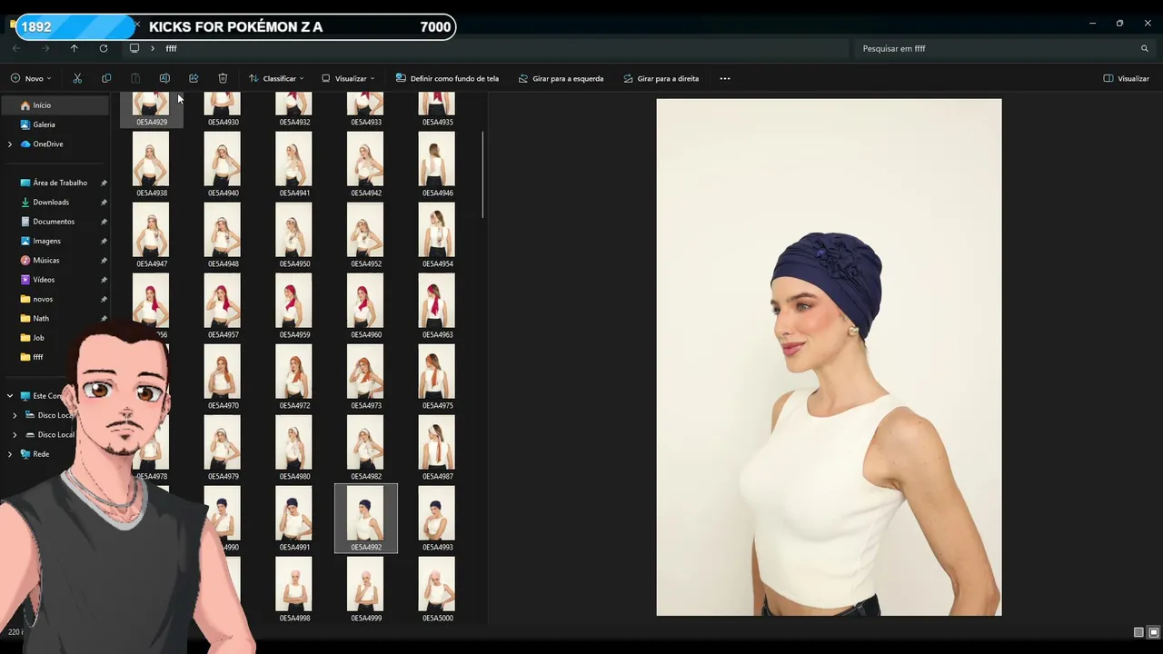Viewport: 1163px width, 654px height.
Task: Collapse the Este Computador tree node
Action: (x=10, y=396)
